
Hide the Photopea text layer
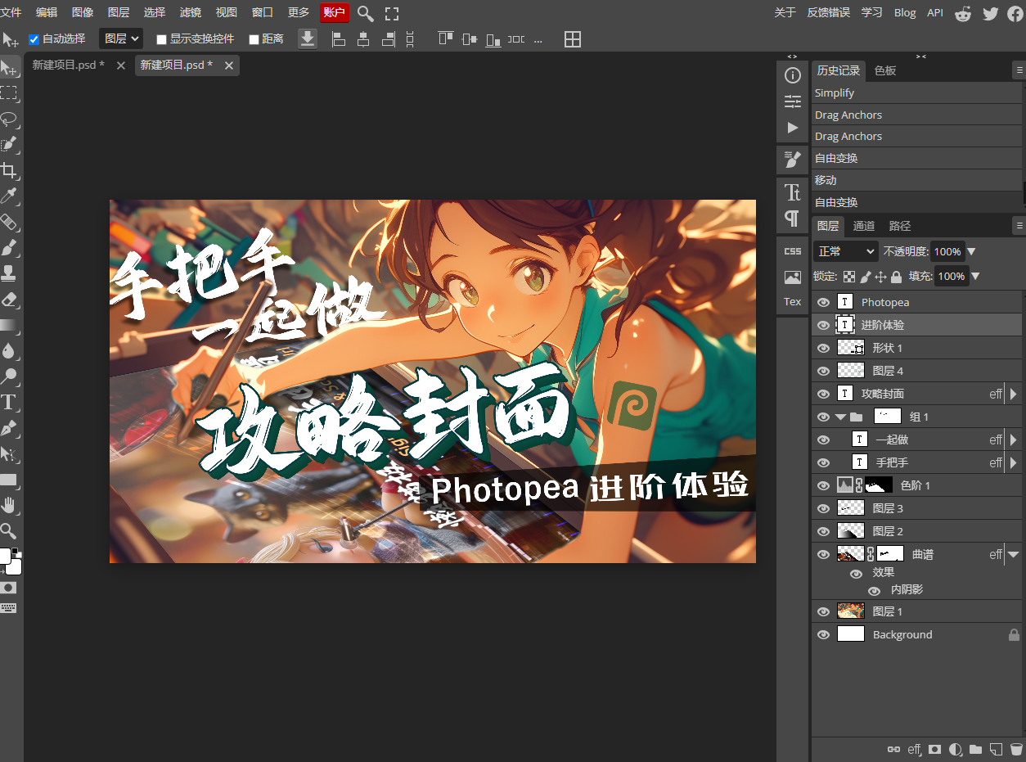[x=823, y=302]
